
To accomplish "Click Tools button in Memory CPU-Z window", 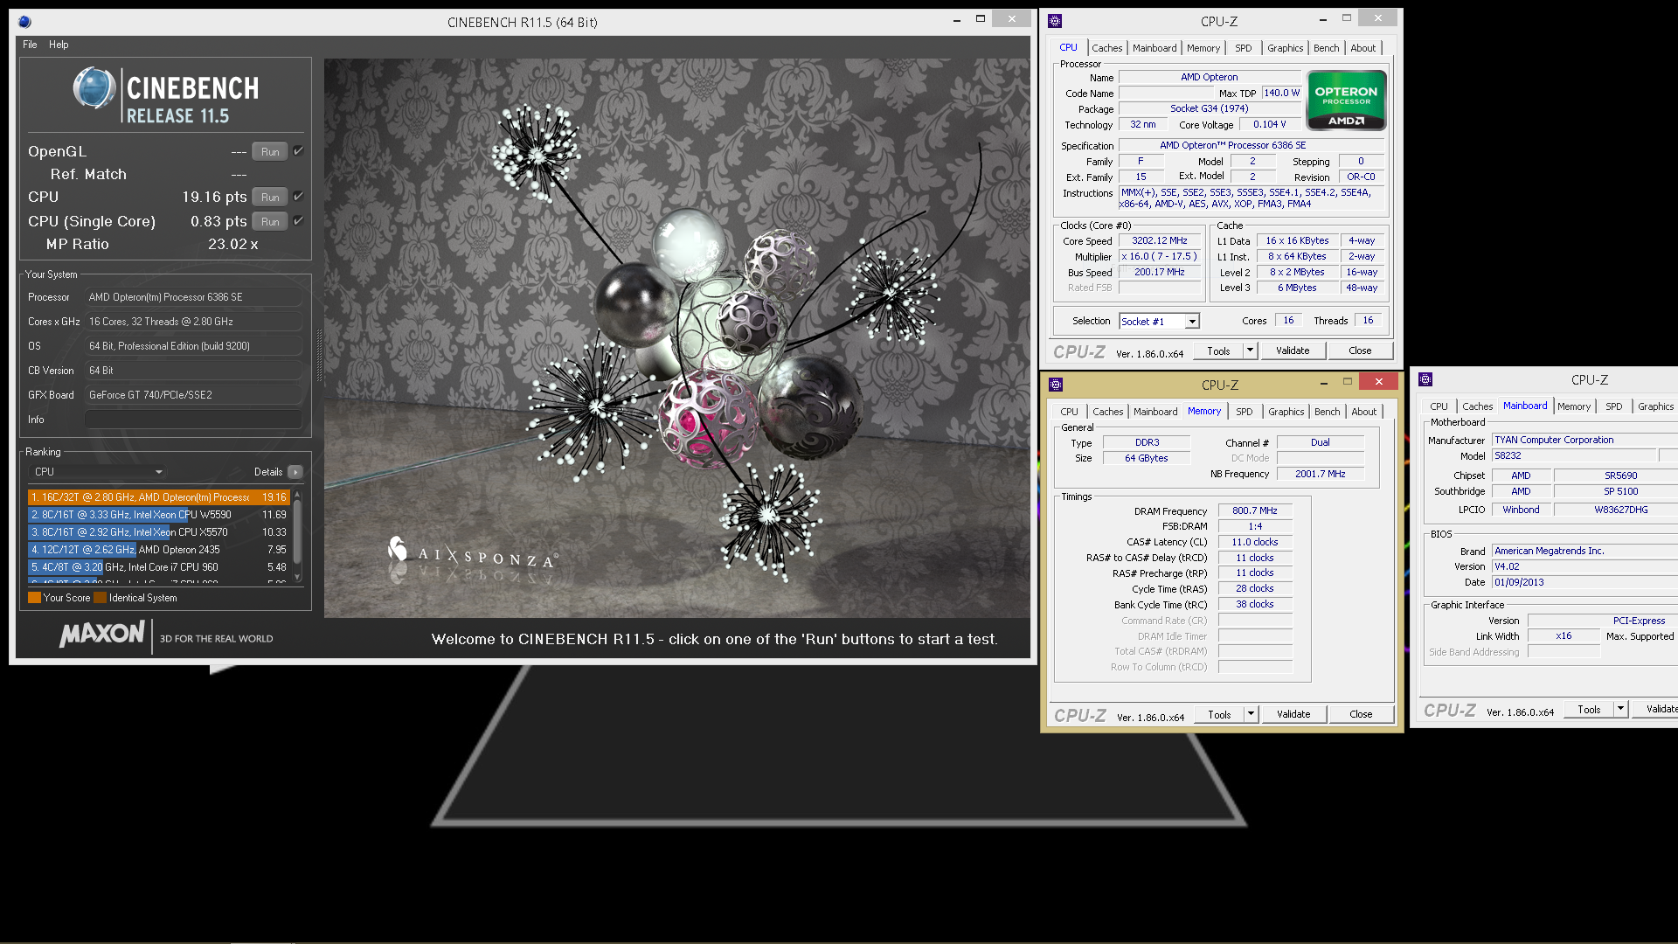I will (1219, 714).
